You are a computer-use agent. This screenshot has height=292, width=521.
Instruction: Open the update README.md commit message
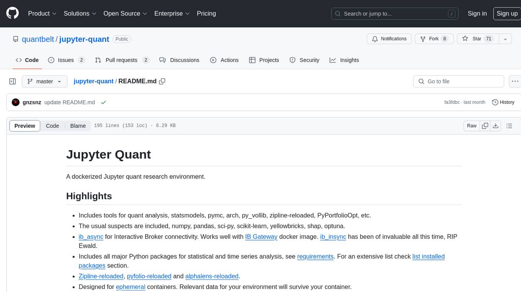tap(70, 102)
